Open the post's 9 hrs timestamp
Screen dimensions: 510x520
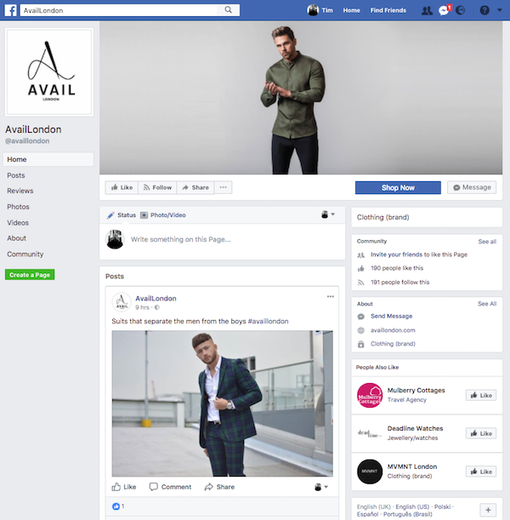pyautogui.click(x=142, y=308)
